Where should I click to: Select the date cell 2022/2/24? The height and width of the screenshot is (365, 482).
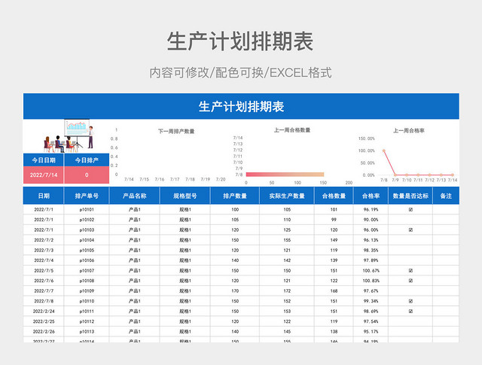click(44, 312)
